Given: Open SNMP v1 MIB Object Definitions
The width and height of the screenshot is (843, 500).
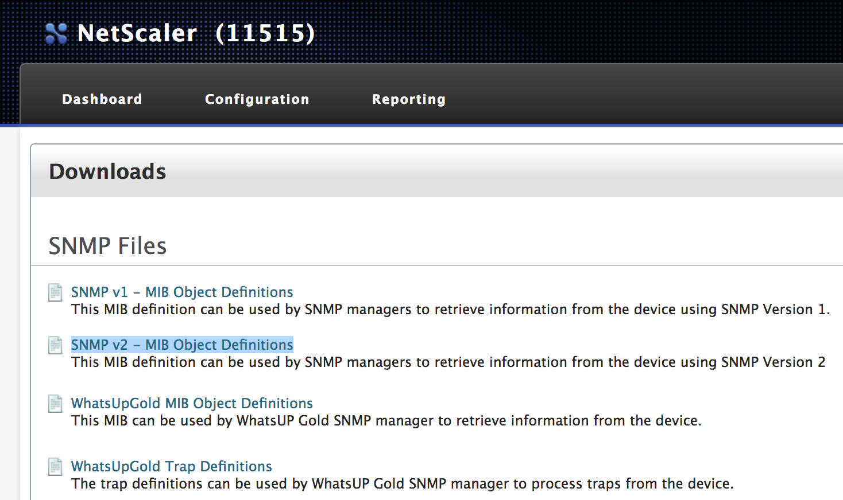Looking at the screenshot, I should click(181, 292).
